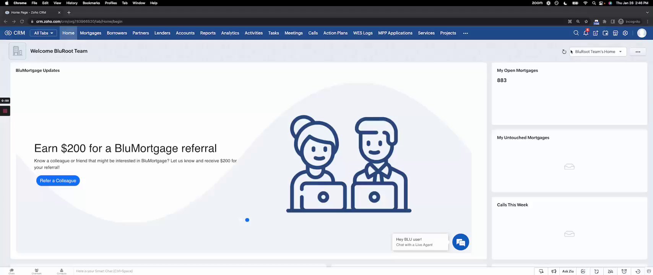Screen dimensions: 653x275
Task: Open the chart sketch icon in bottom bar
Action: pyautogui.click(x=583, y=271)
